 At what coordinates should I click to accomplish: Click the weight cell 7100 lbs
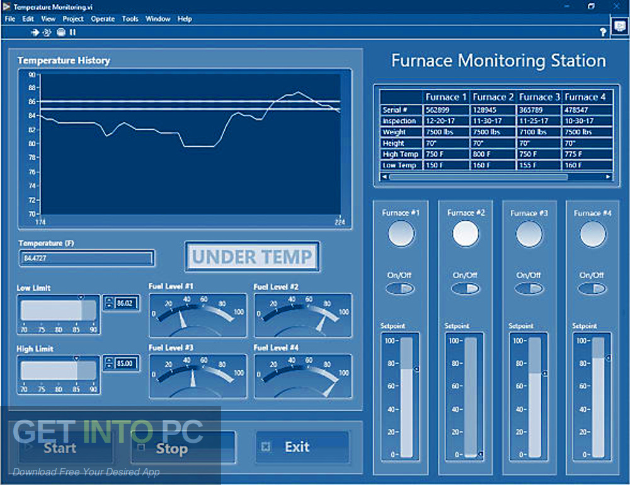pyautogui.click(x=539, y=132)
